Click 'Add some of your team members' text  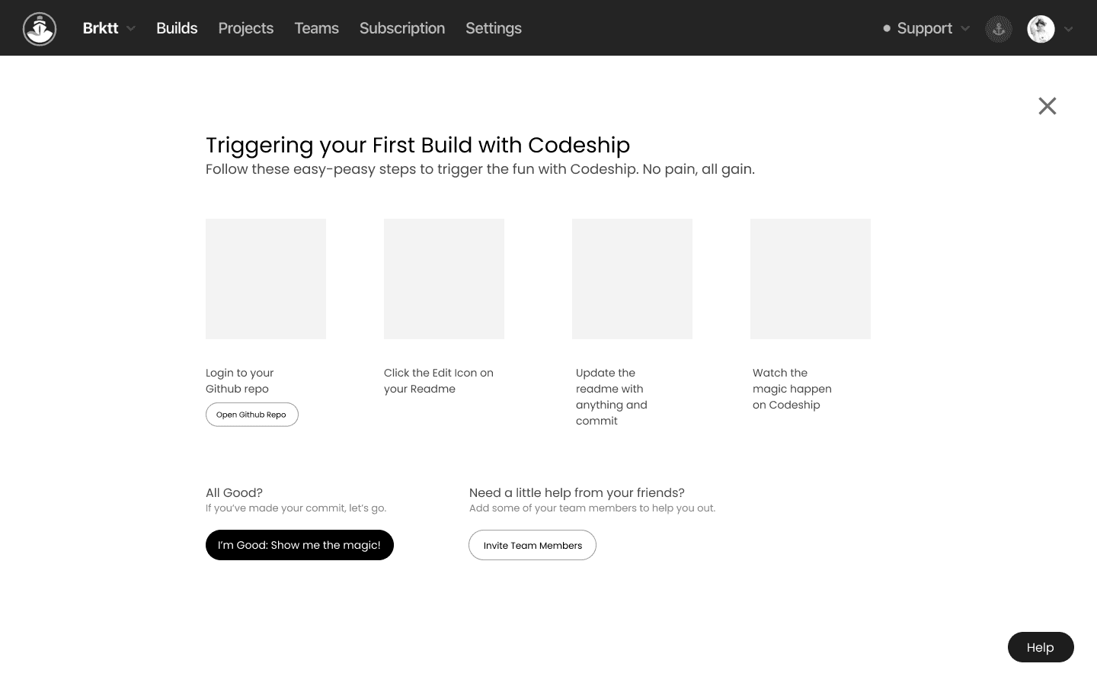tap(592, 508)
